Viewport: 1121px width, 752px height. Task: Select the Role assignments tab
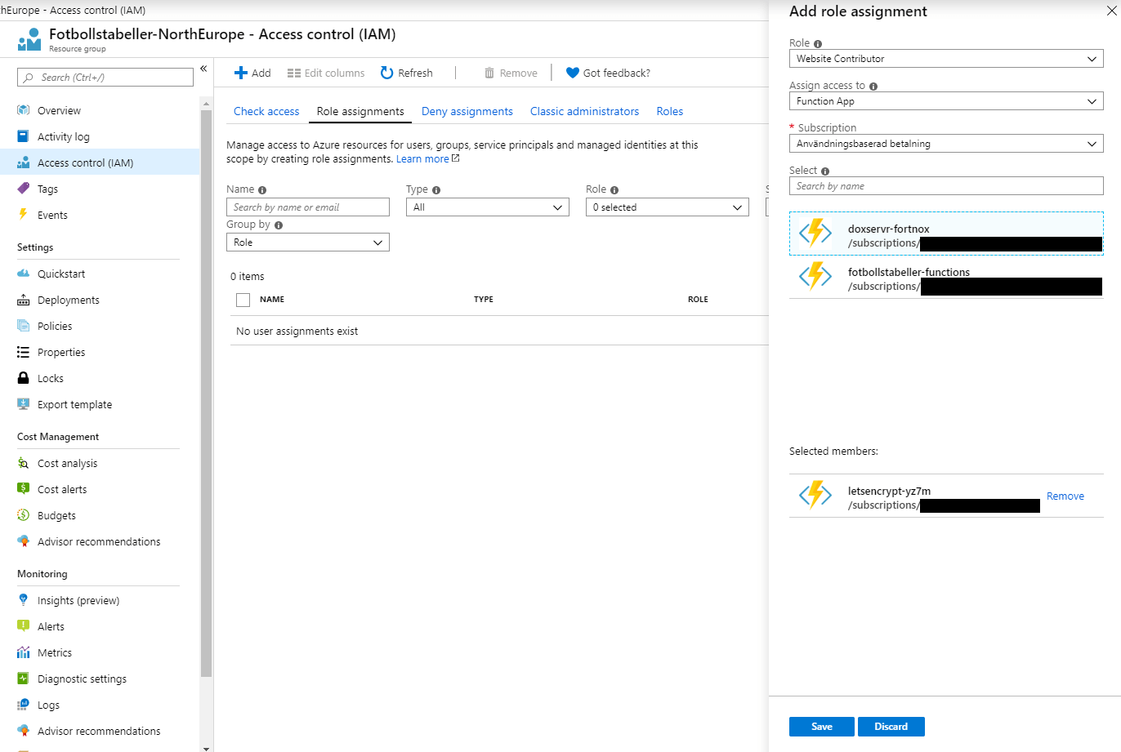point(360,112)
